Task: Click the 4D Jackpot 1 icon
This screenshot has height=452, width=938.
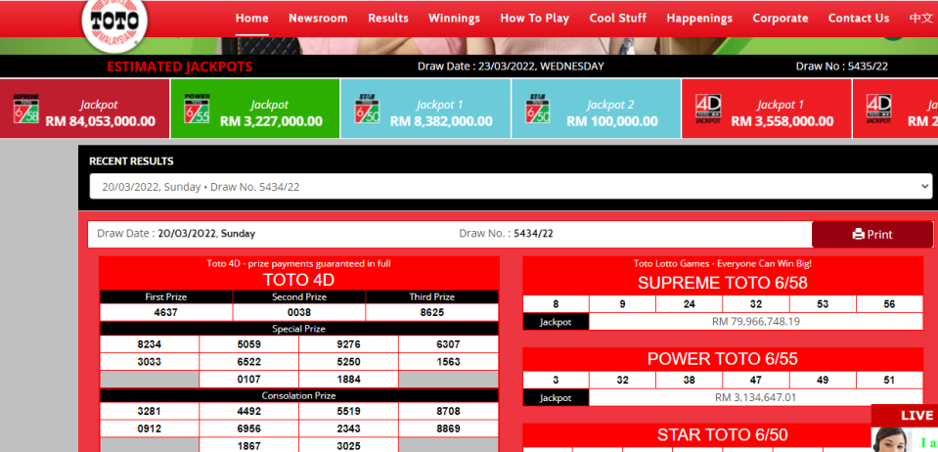Action: click(x=708, y=109)
